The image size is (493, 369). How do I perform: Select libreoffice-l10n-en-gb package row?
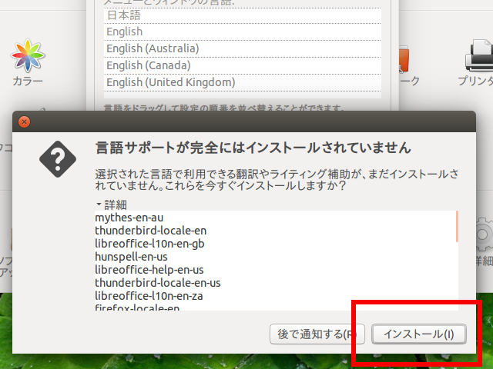coord(149,244)
